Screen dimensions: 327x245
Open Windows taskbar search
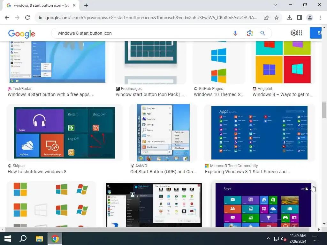(23, 239)
